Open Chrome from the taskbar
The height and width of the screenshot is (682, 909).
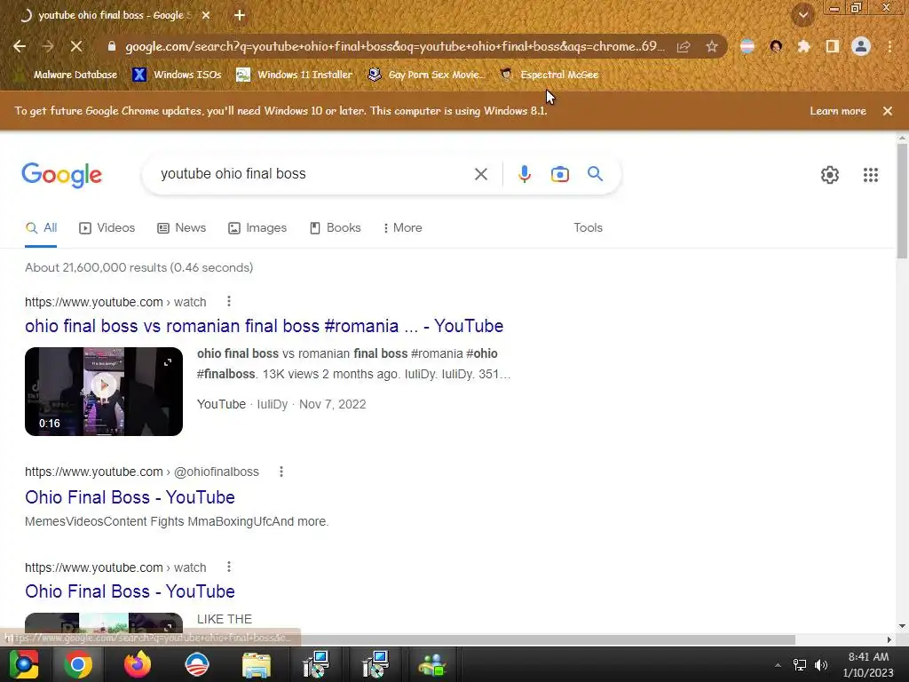(x=78, y=664)
